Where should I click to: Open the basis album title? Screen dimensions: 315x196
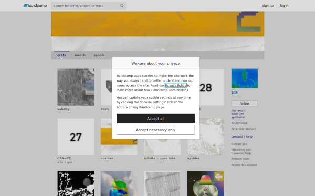click(x=104, y=109)
